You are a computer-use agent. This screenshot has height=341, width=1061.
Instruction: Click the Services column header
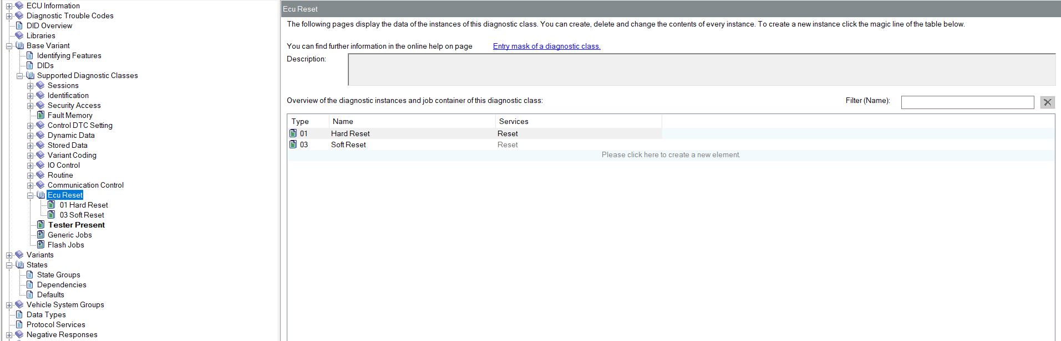coord(578,121)
